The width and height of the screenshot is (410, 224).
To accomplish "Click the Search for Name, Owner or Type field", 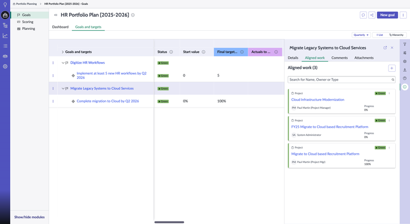I will (x=339, y=79).
